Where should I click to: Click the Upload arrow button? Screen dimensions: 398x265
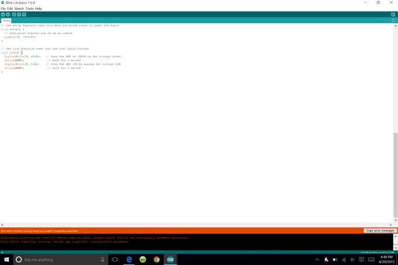click(x=8, y=14)
